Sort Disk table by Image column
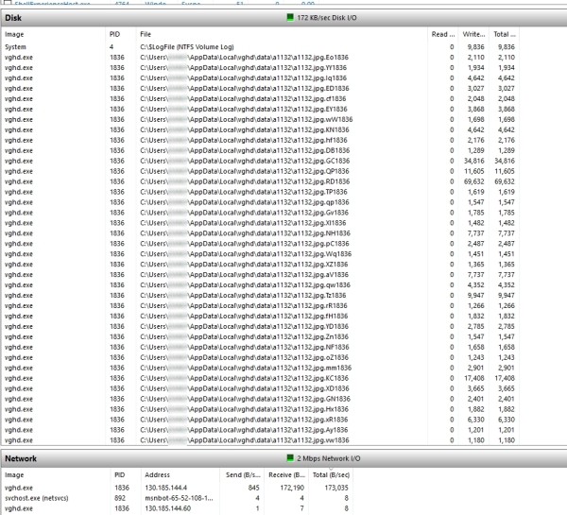Viewport: 567px width, 515px height. [14, 34]
